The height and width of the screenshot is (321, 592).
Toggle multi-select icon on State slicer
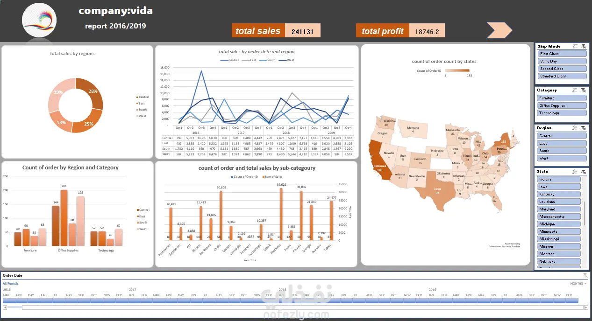click(x=575, y=172)
